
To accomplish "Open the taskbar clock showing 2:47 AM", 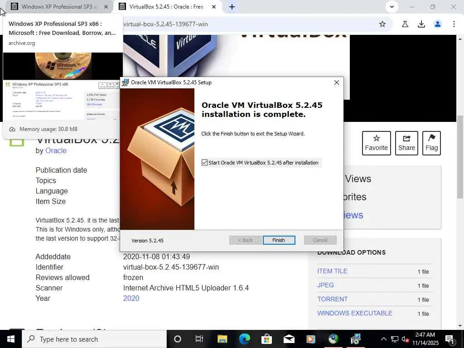I will click(x=425, y=339).
